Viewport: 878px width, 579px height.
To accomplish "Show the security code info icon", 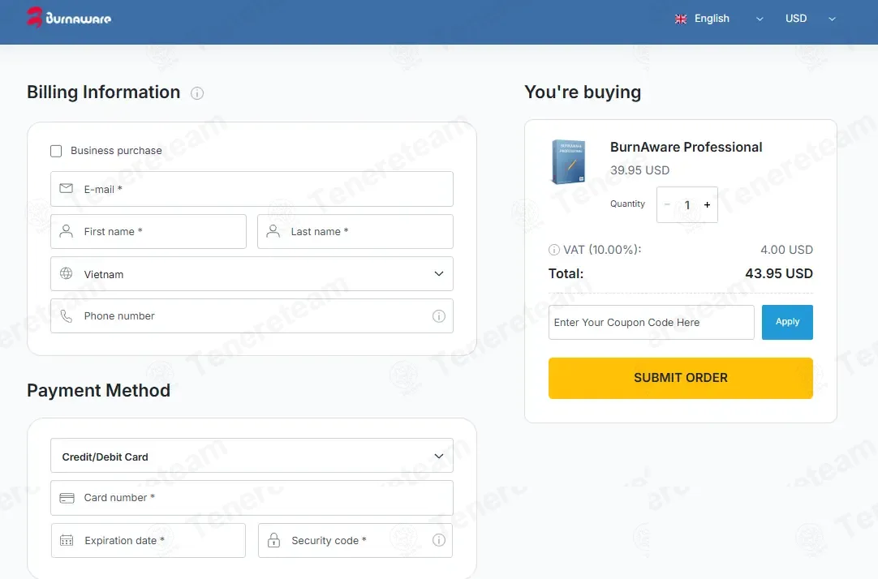I will [438, 540].
